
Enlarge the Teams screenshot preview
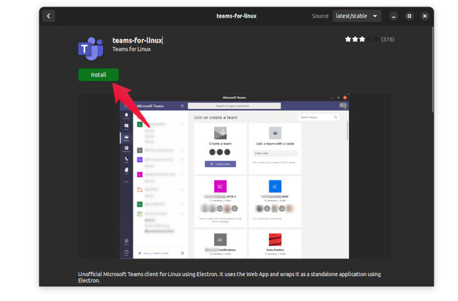click(x=234, y=176)
